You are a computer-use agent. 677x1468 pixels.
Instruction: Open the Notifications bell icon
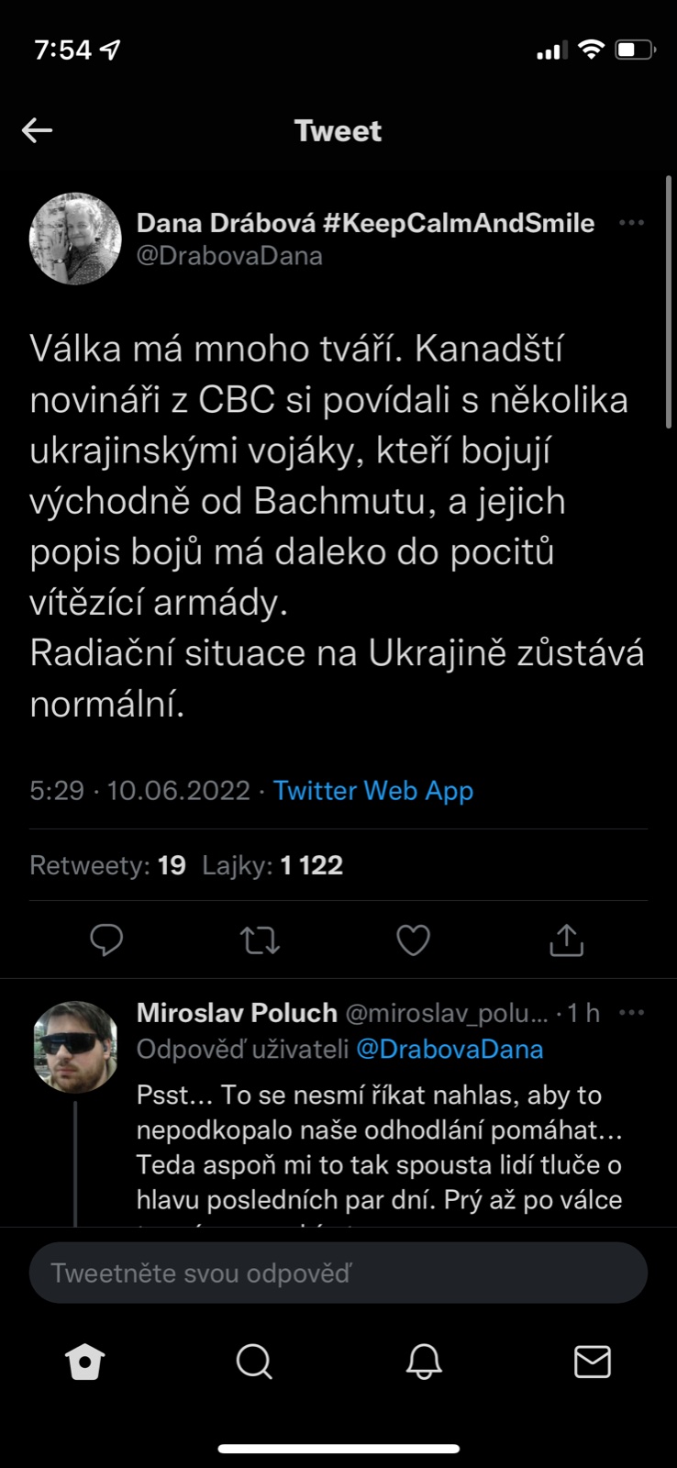[x=424, y=1362]
